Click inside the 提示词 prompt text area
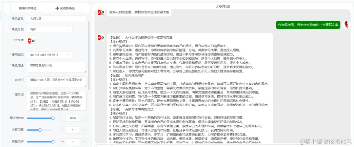Screen dimensions: 354x147 (x=56, y=101)
